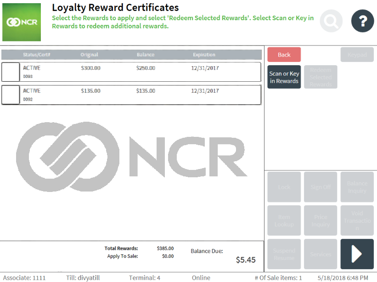The height and width of the screenshot is (282, 377).
Task: Click the Status/Cert# column header
Action: coord(37,55)
